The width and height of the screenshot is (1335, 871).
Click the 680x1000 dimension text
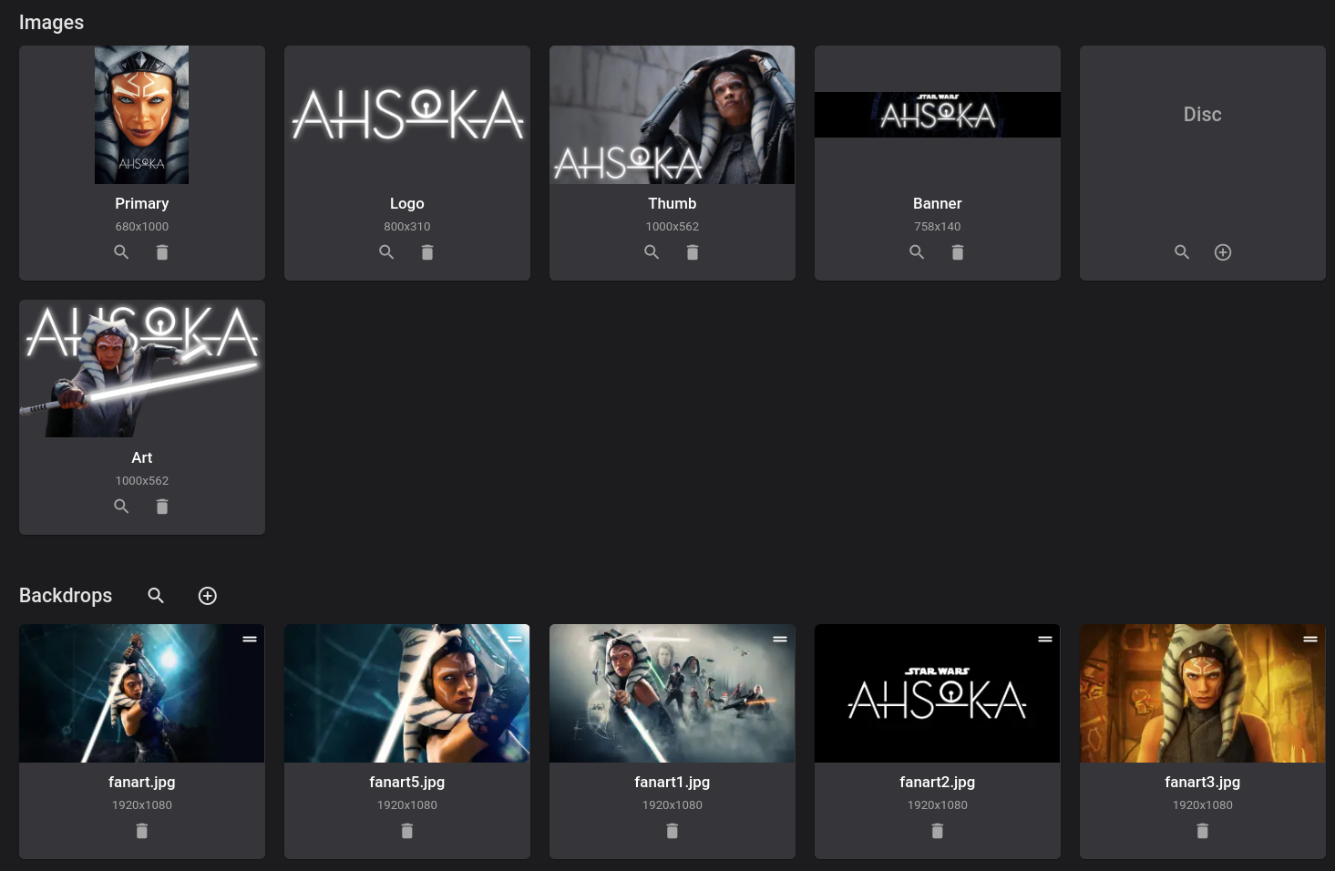click(x=142, y=227)
